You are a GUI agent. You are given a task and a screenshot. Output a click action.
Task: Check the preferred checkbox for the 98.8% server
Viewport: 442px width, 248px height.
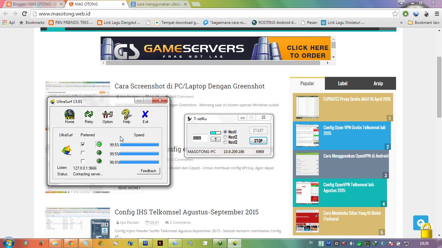83,161
